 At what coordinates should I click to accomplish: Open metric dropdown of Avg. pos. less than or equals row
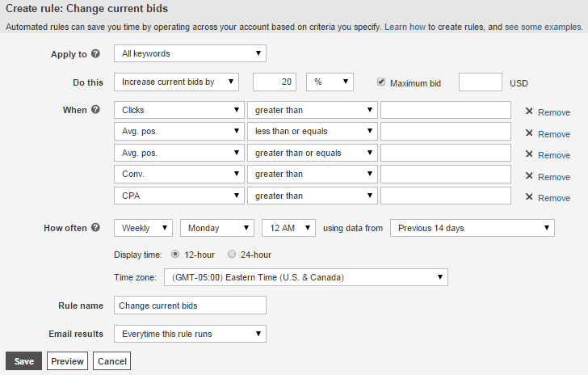pyautogui.click(x=179, y=131)
